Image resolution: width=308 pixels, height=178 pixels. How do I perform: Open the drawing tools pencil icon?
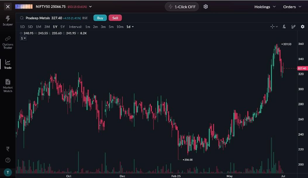coord(293,27)
